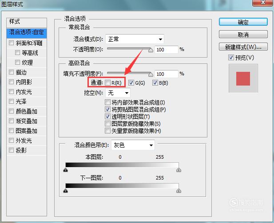Uncheck the B(B) channel checkbox
The height and width of the screenshot is (223, 274).
155,83
